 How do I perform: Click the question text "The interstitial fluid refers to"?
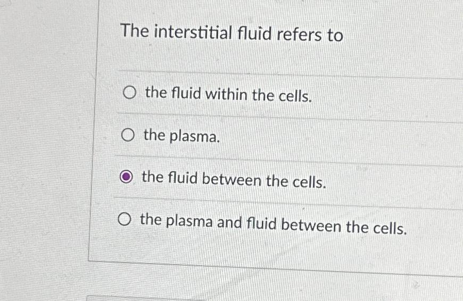point(232,33)
